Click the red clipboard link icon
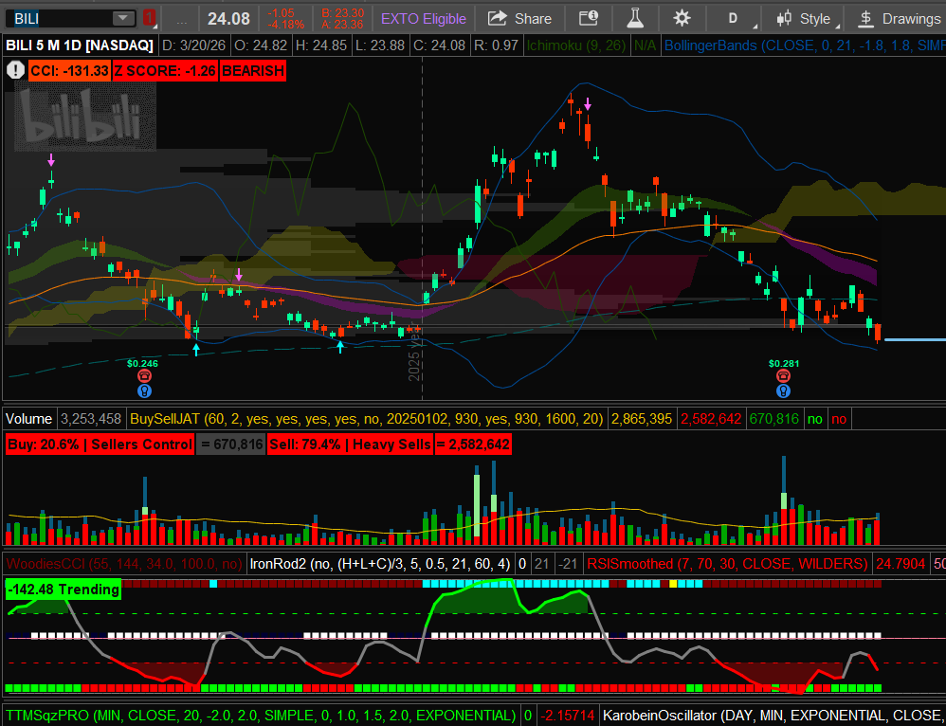The image size is (946, 726). (150, 18)
